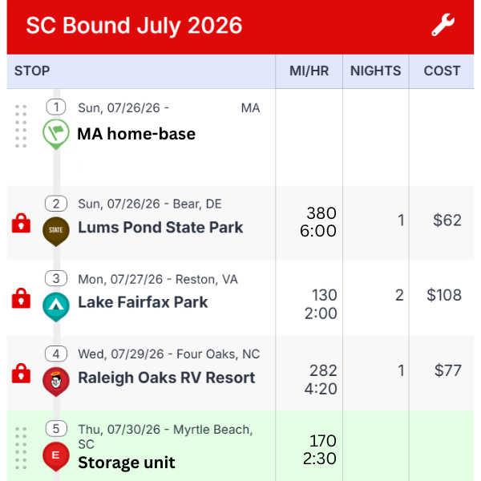Click the brown STATE park pin
Screen dimensions: 481x481
[x=56, y=232]
